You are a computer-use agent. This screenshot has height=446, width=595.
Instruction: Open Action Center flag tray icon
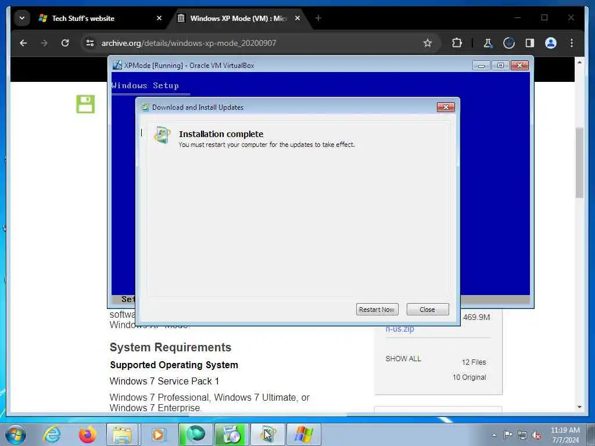(x=508, y=434)
